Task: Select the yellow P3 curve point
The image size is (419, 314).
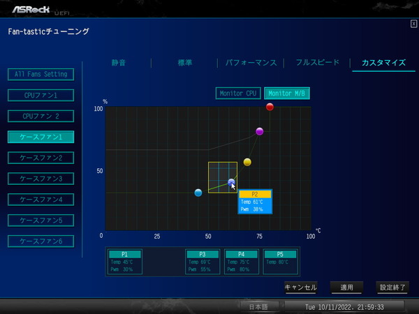Action: [x=247, y=162]
